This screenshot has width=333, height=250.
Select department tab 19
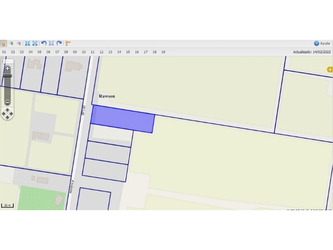pos(163,52)
